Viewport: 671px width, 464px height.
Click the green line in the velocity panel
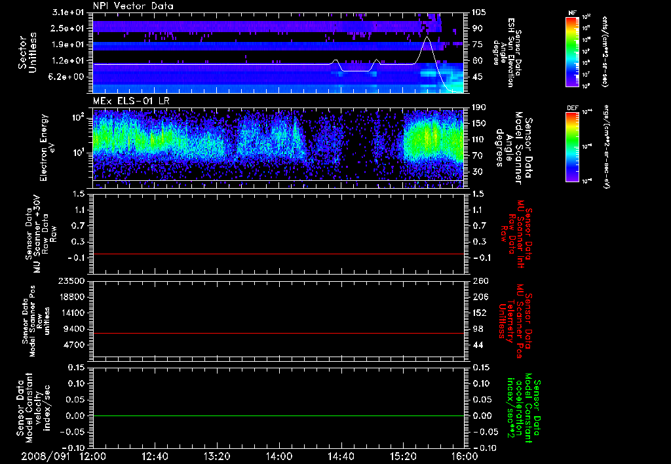[x=278, y=416]
